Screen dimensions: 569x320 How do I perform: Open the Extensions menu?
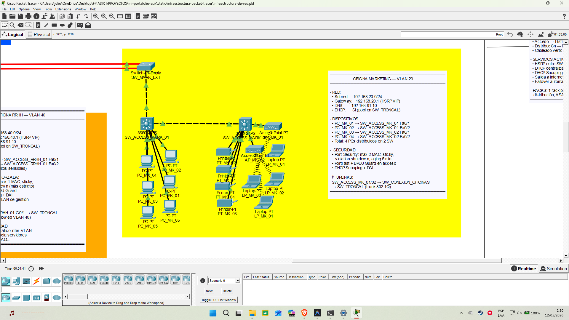pyautogui.click(x=63, y=9)
